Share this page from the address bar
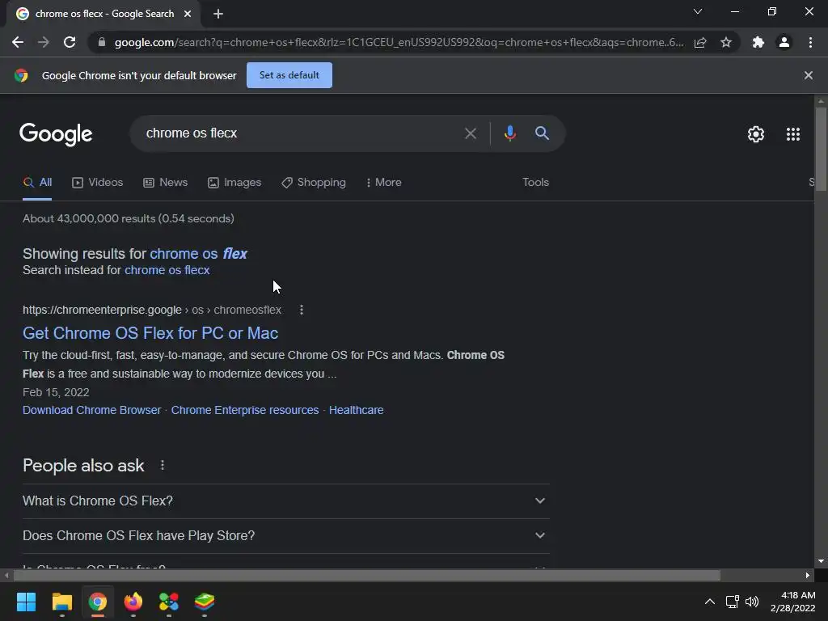 click(x=700, y=42)
